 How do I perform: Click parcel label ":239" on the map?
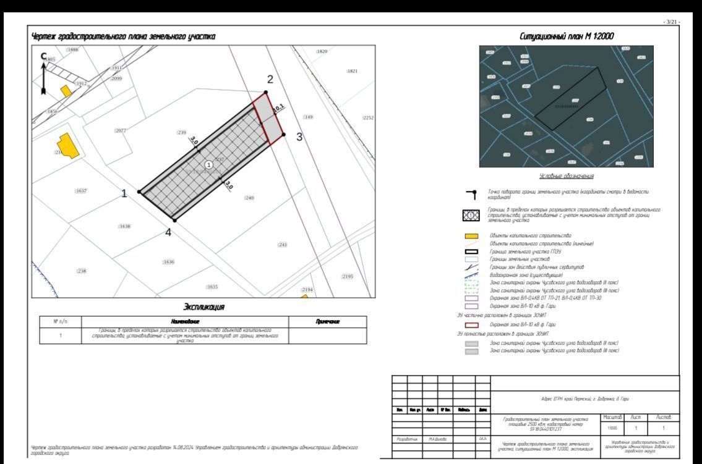click(181, 133)
